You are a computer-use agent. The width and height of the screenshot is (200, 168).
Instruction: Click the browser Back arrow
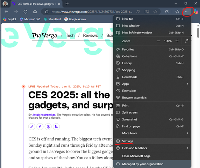[6, 12]
